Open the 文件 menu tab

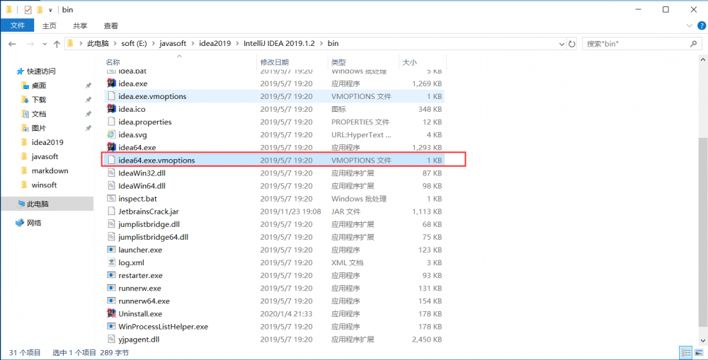point(17,25)
